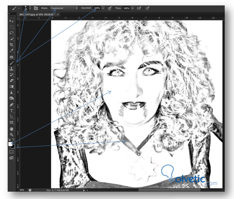This screenshot has height=199, width=234.
Task: Expand the collapsed toolbox double arrow
Action: [9, 13]
